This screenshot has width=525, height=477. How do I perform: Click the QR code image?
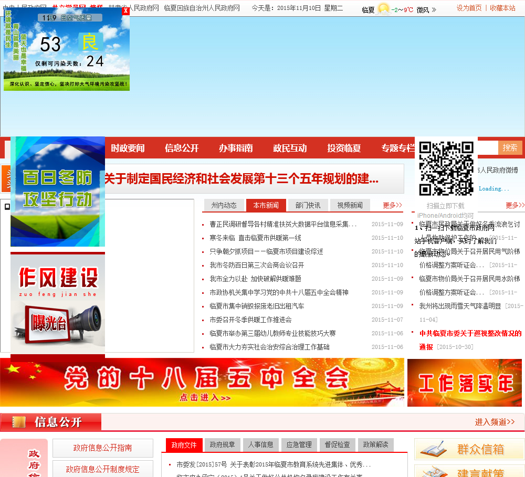pyautogui.click(x=446, y=168)
